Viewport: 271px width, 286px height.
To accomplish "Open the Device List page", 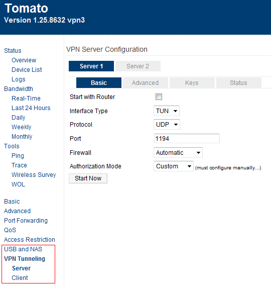I will coord(27,70).
